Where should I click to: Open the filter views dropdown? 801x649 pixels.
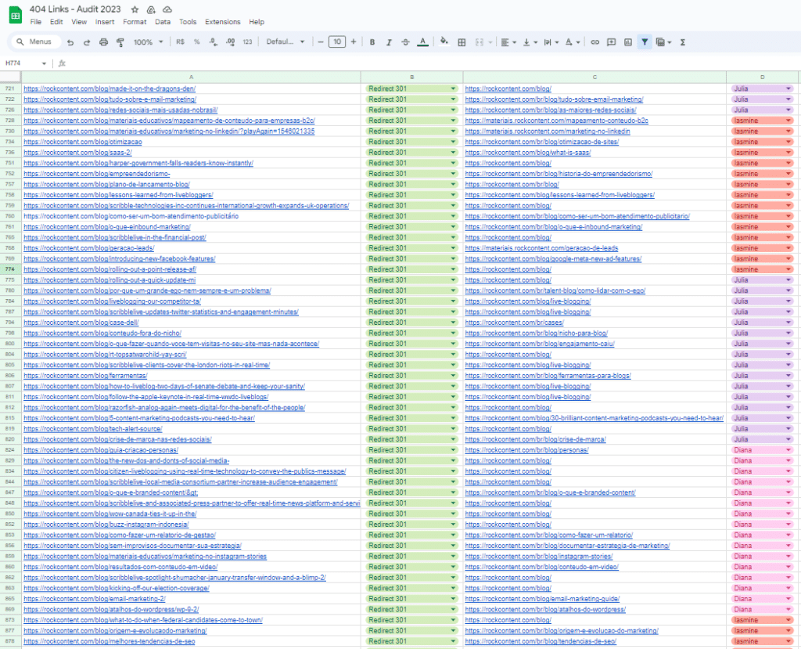click(663, 42)
